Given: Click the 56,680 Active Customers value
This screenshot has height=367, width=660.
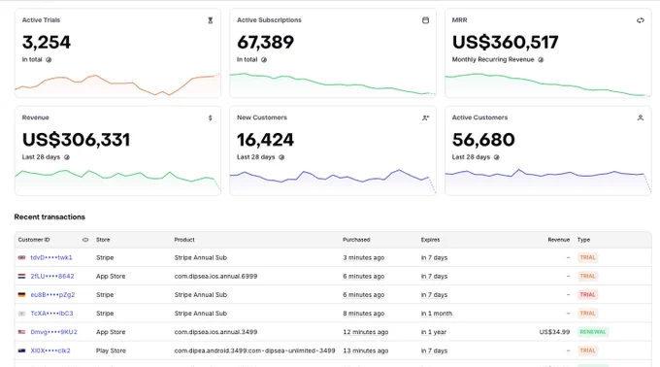Looking at the screenshot, I should coord(483,140).
